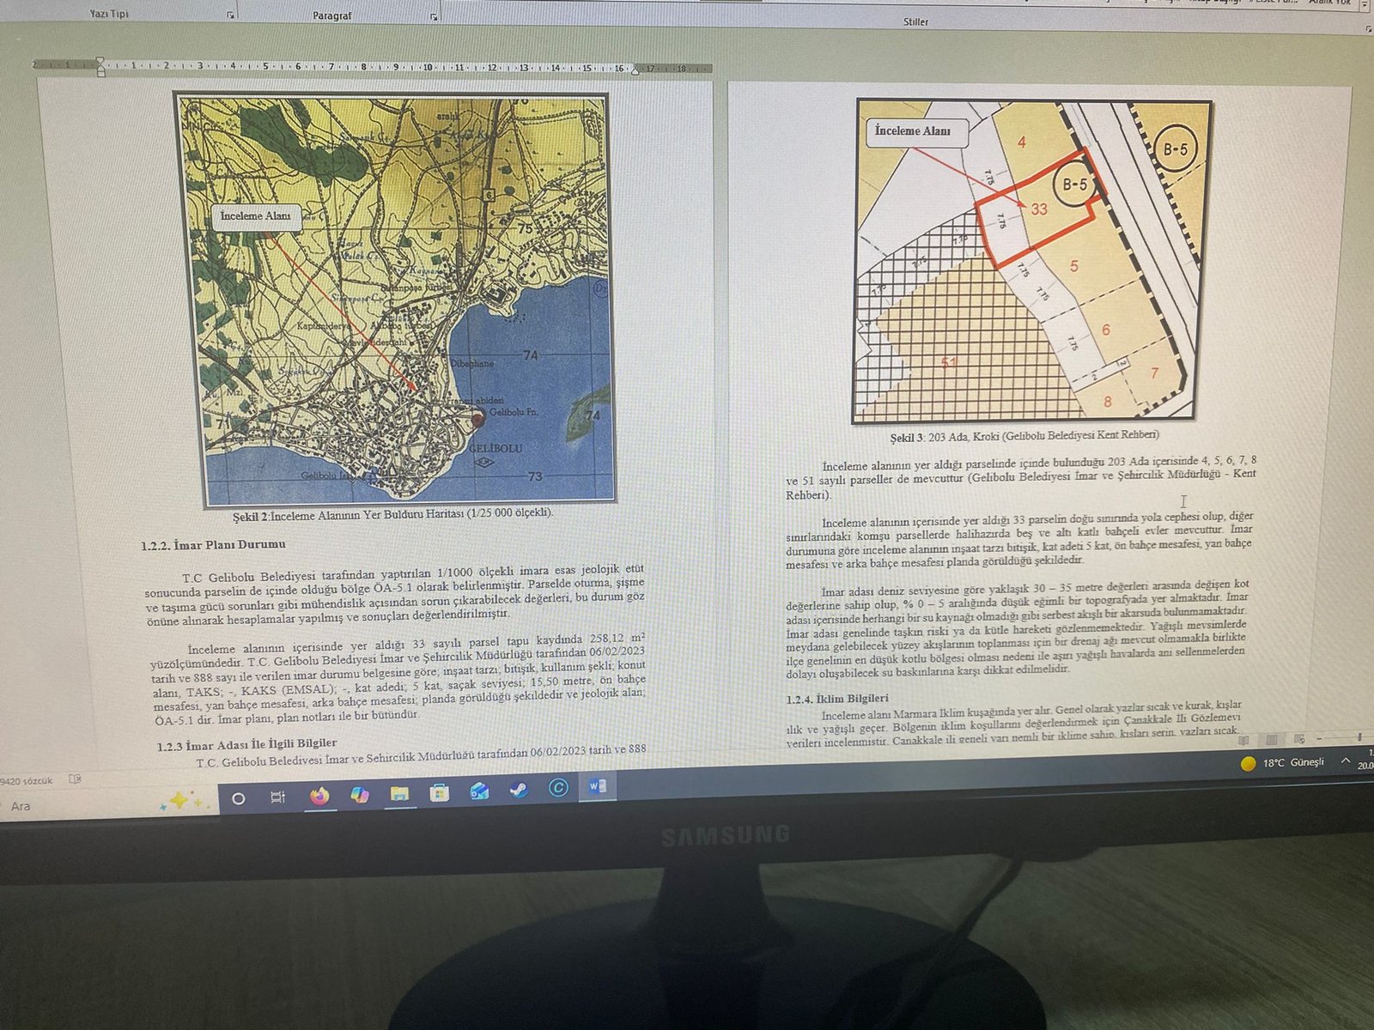Click the heading '1.2.3 İmar Adası İle İlgili Bilgiler'
Image resolution: width=1374 pixels, height=1030 pixels.
246,744
